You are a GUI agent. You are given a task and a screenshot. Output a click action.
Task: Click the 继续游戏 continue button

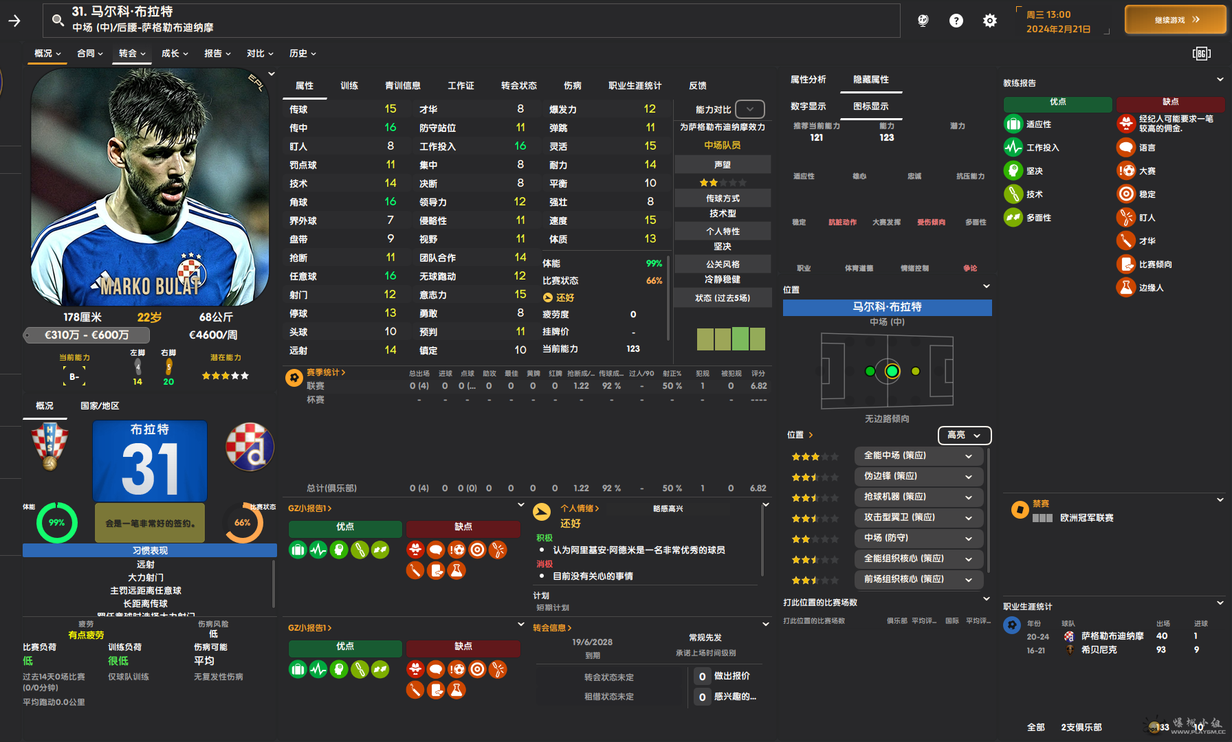click(x=1175, y=20)
